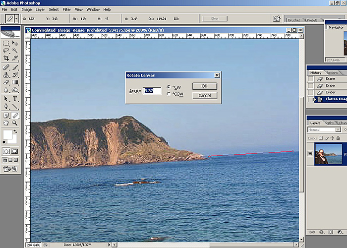Click the Clear button in options bar
This screenshot has height=248, width=347.
point(215,19)
